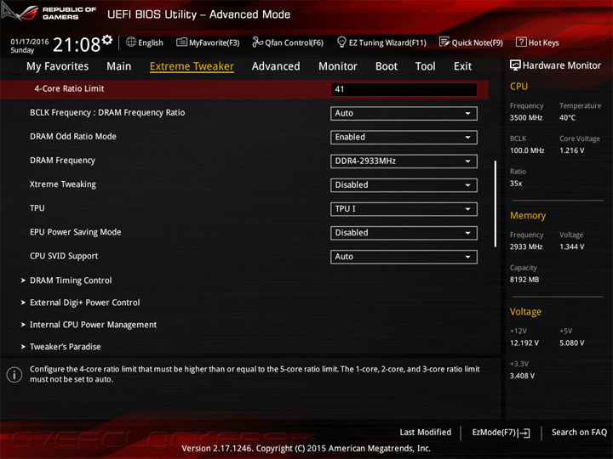Open the Tool tab
Image resolution: width=613 pixels, height=459 pixels.
pyautogui.click(x=426, y=66)
